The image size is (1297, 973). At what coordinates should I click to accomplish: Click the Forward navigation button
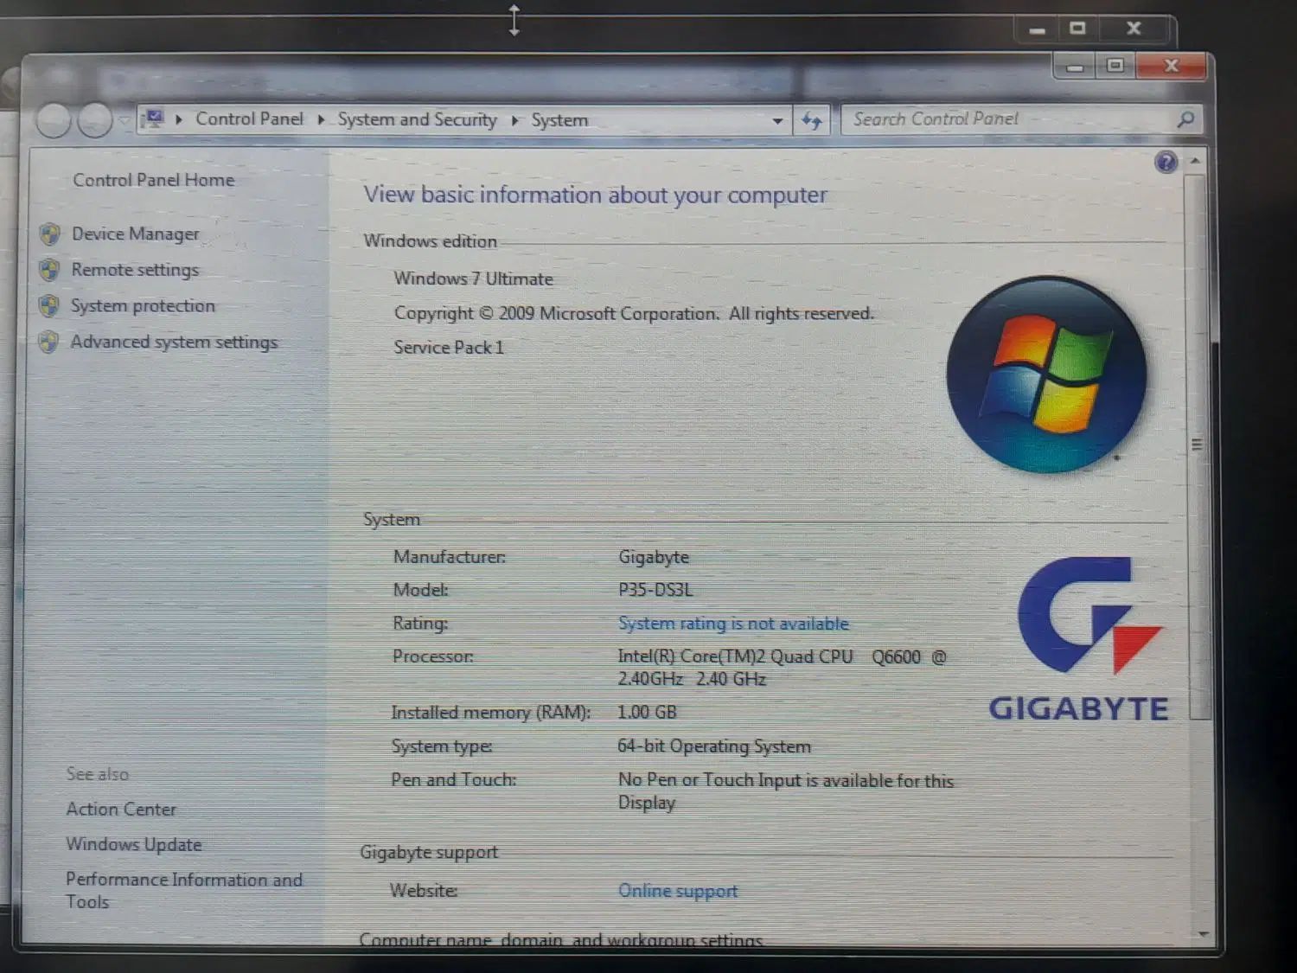(x=95, y=120)
